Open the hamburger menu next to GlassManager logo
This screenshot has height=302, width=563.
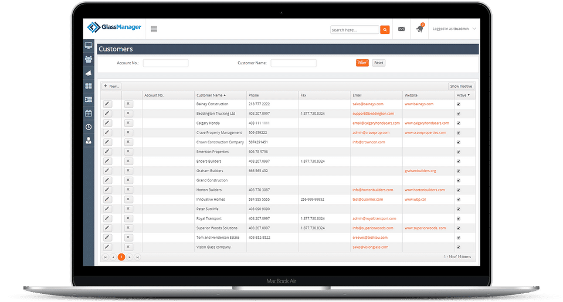(154, 29)
